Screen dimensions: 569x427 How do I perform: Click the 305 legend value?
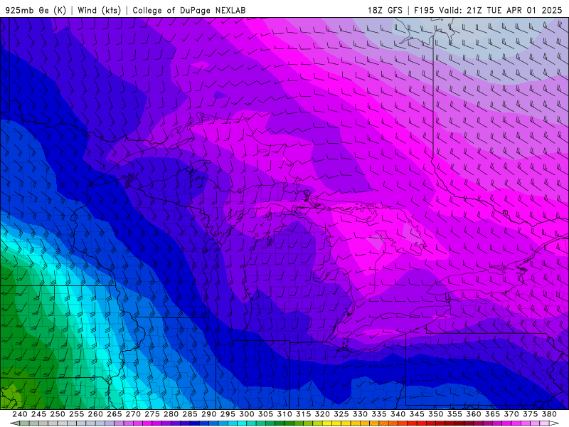click(x=265, y=414)
